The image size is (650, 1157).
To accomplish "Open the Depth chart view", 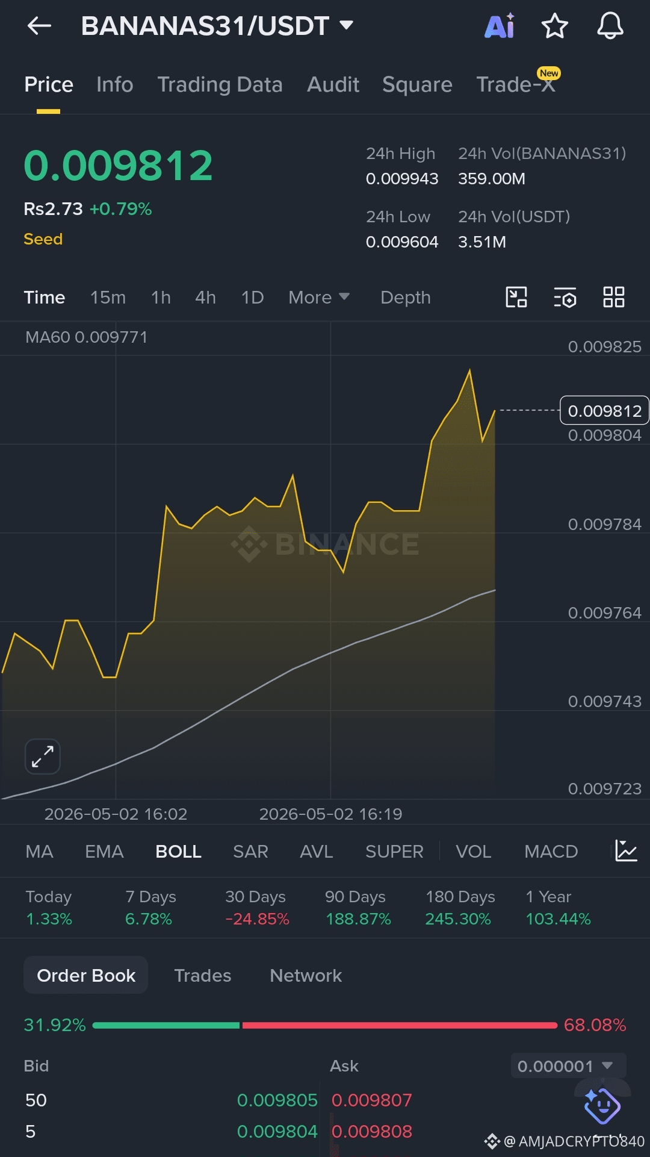I will click(406, 298).
